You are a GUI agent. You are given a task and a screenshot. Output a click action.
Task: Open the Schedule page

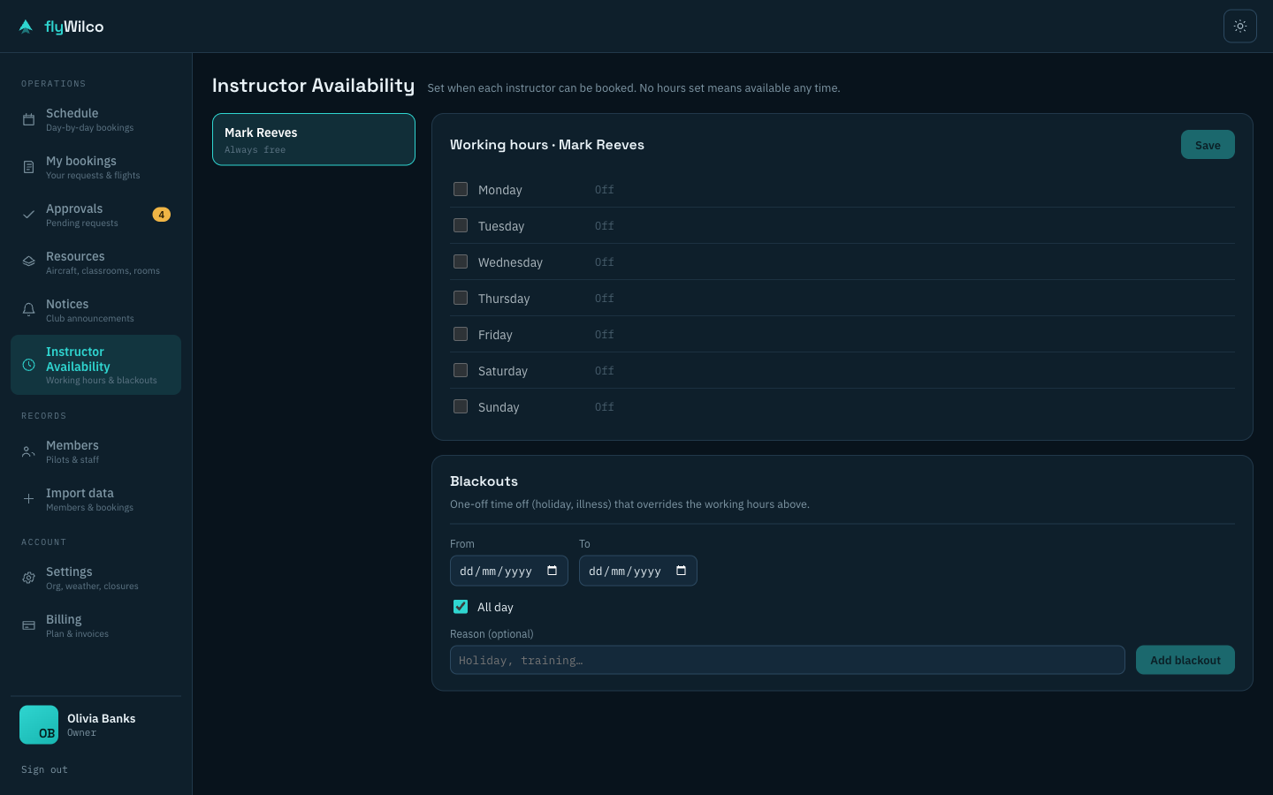coord(95,119)
